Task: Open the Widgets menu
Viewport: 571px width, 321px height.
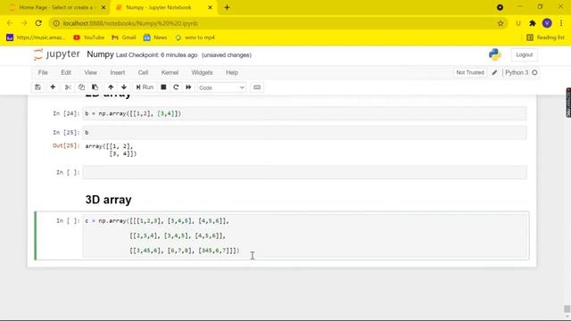Action: (x=202, y=72)
